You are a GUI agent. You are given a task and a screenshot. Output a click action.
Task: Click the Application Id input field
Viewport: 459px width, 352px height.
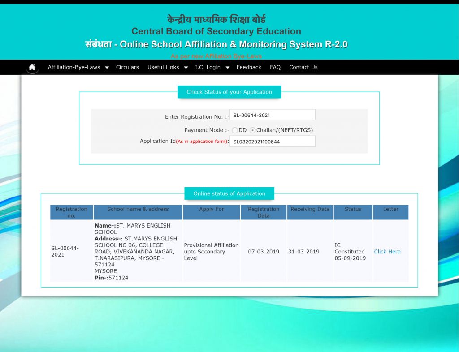272,141
